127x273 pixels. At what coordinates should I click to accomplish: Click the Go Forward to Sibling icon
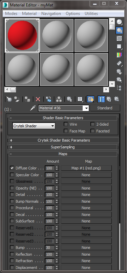pos(117,99)
